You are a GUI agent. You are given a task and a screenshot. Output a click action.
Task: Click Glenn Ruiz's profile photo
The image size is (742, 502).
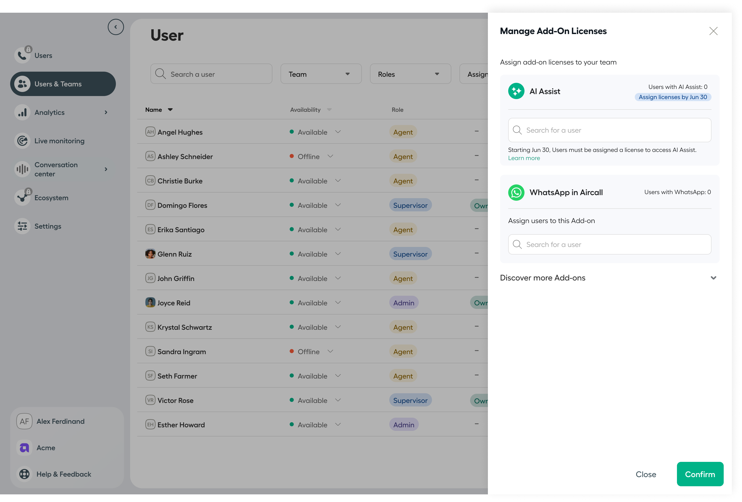[150, 254]
